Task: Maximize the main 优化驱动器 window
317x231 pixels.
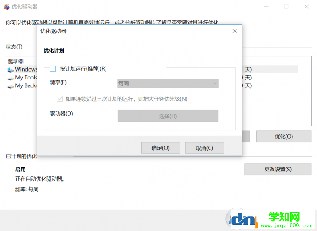Action: pos(286,6)
